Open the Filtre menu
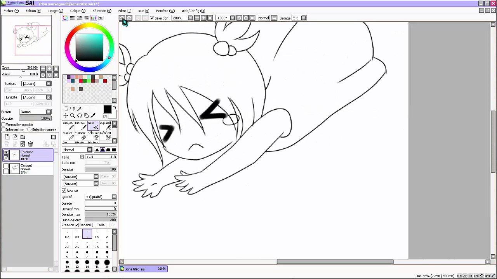 [x=125, y=11]
